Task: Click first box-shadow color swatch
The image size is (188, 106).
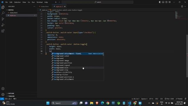Action: 82,21
